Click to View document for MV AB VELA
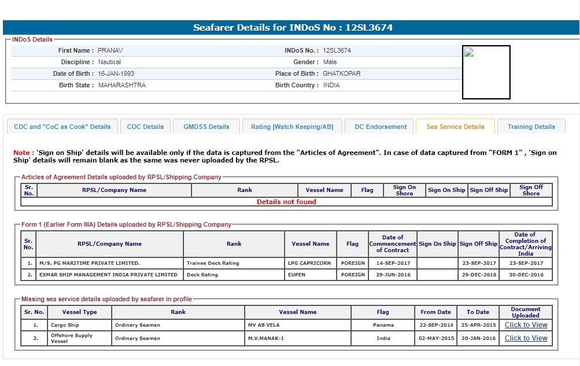 click(x=526, y=325)
